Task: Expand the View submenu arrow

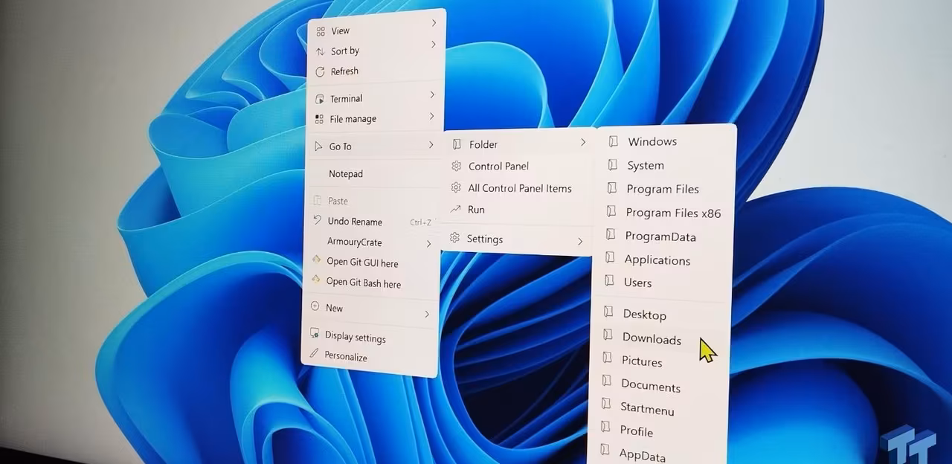Action: coord(434,24)
